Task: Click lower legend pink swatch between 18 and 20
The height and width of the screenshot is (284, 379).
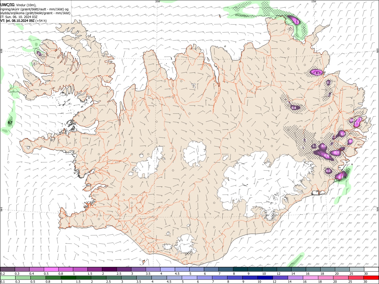Action: 326,277
